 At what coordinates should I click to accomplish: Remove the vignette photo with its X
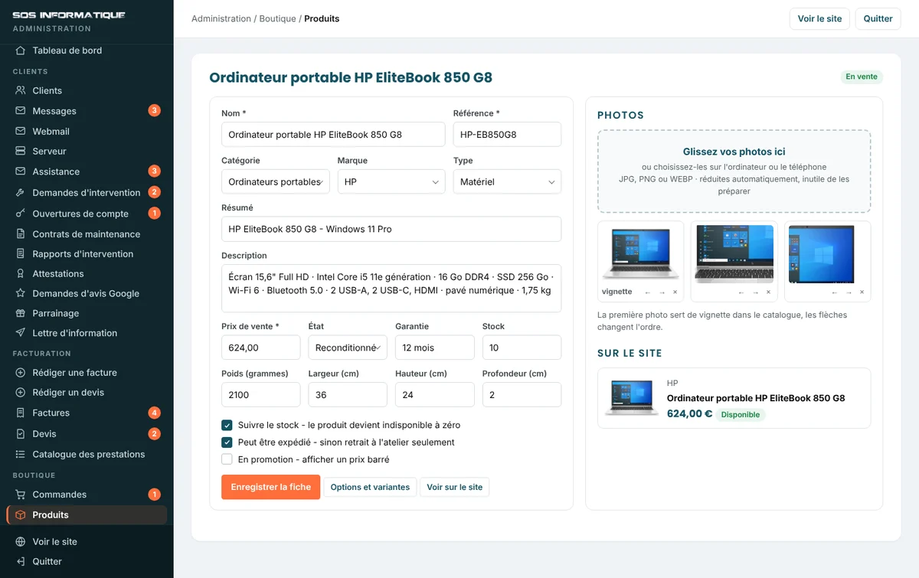coord(675,292)
